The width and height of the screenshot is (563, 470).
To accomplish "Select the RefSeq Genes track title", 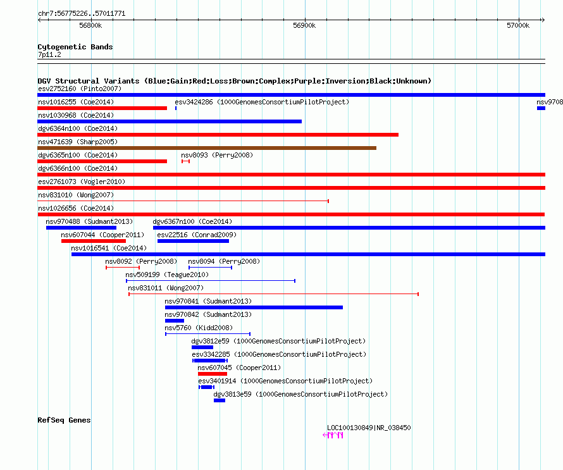I will coord(64,421).
